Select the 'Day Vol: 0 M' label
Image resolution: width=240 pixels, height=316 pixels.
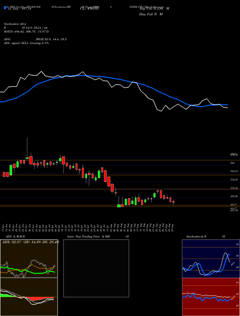[151, 14]
